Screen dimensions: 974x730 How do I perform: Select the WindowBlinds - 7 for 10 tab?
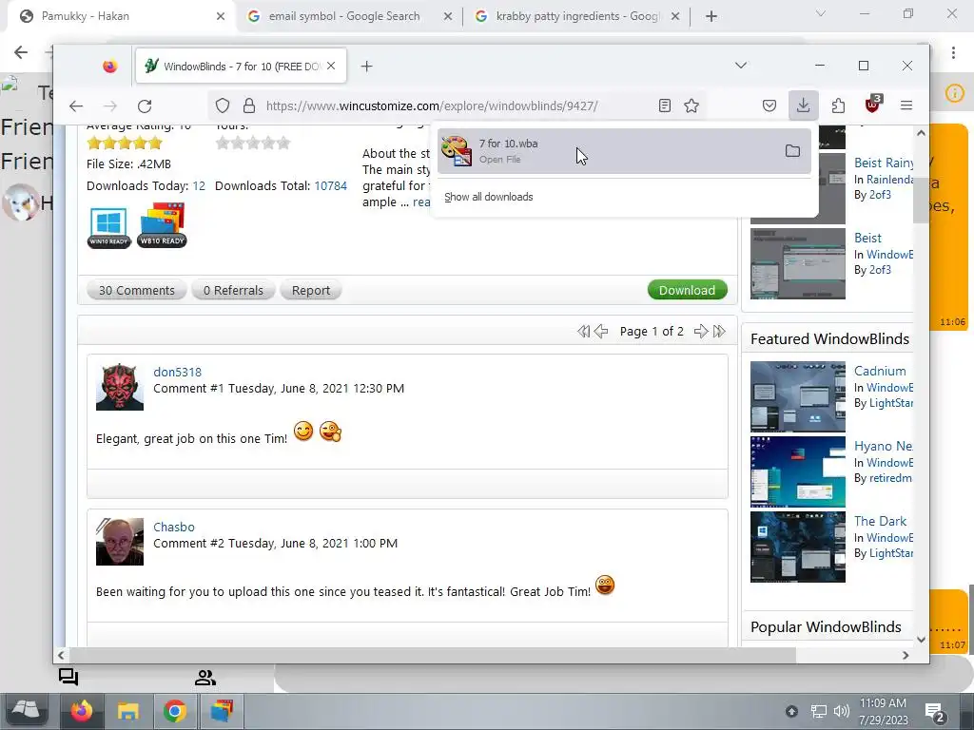pyautogui.click(x=241, y=67)
